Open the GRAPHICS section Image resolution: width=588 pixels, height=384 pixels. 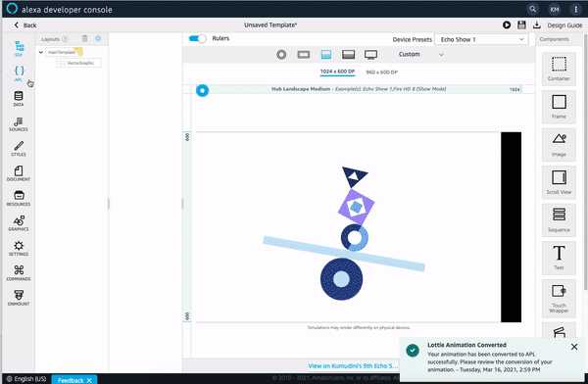pos(19,223)
